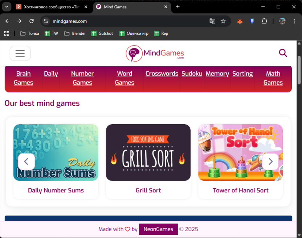The width and height of the screenshot is (302, 238).
Task: Open the Grill Sort game thumbnail
Action: click(148, 152)
